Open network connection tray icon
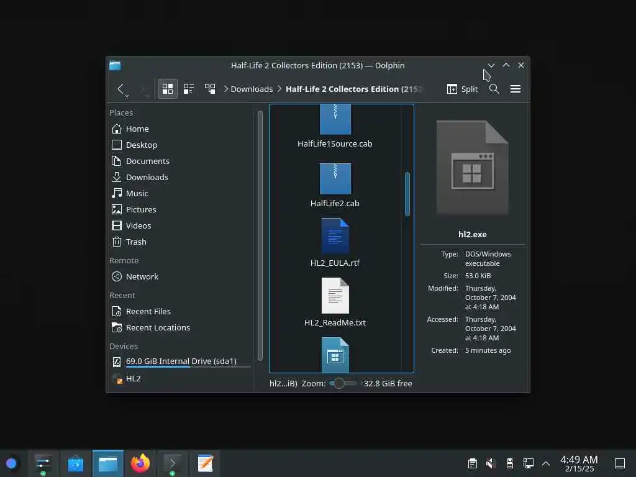 [x=528, y=463]
